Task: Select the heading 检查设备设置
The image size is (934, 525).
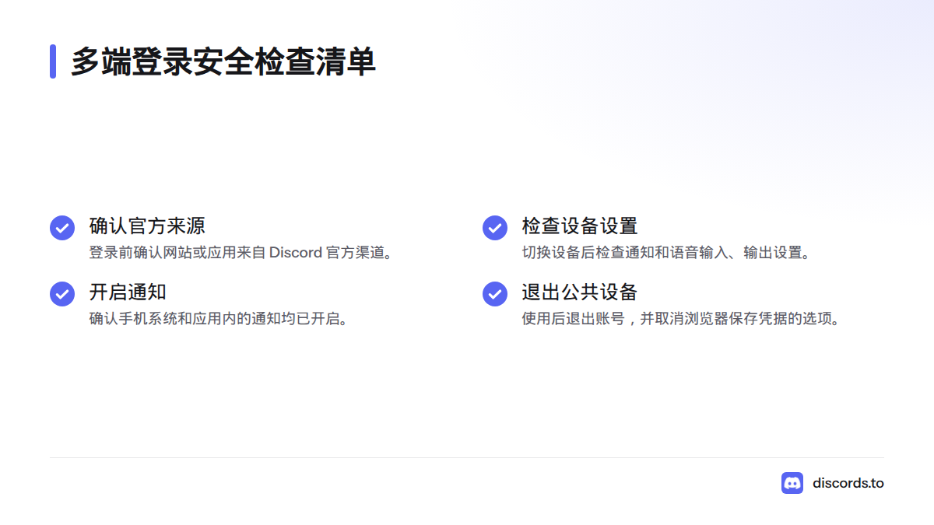Action: click(580, 226)
